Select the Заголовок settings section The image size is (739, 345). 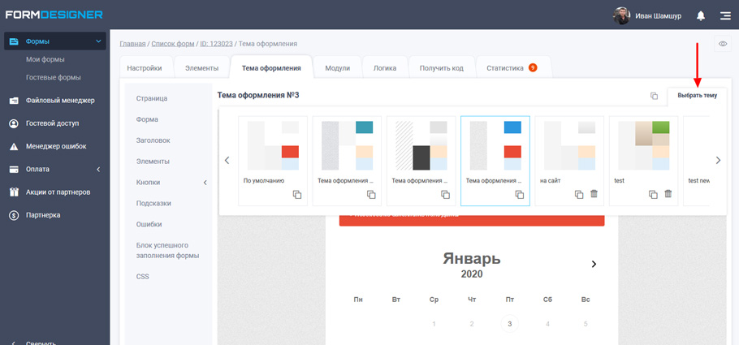(153, 140)
